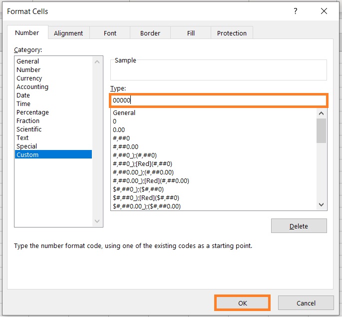Select the Currency category
The image size is (342, 317).
pyautogui.click(x=53, y=78)
